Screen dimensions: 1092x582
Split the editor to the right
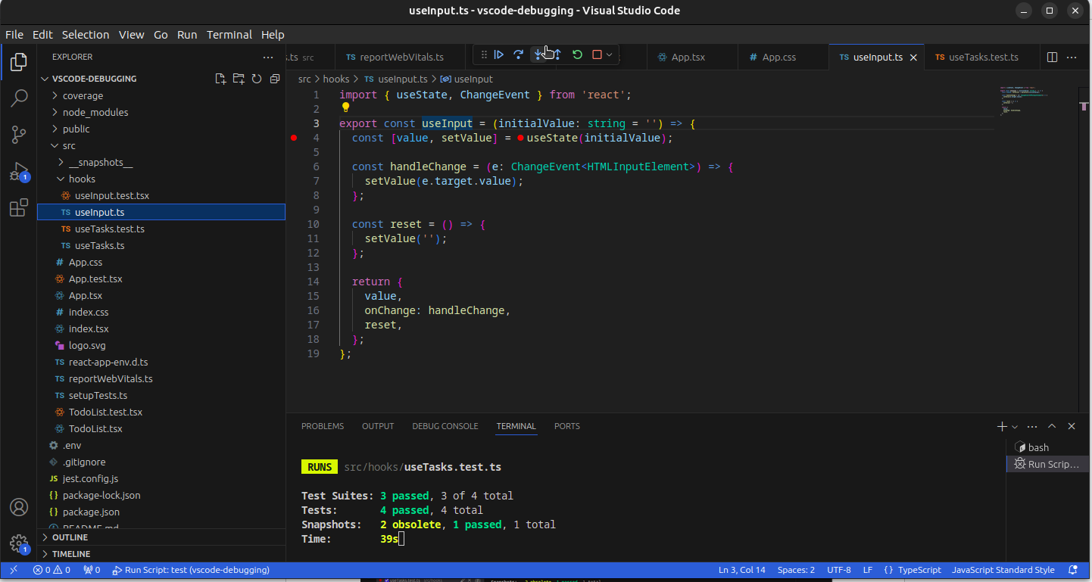1052,57
